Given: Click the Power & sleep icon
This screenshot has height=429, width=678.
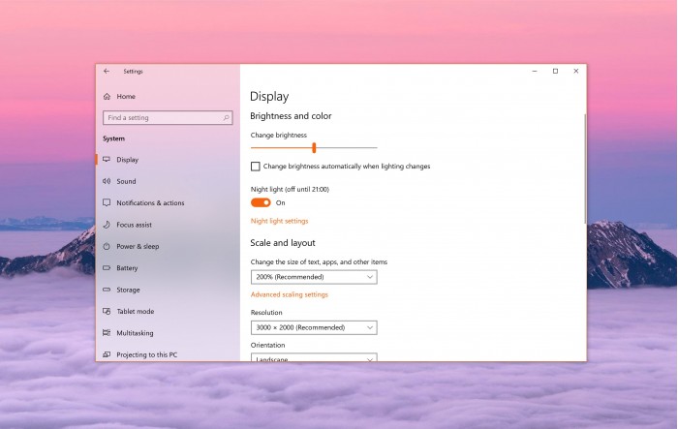Looking at the screenshot, I should (107, 246).
